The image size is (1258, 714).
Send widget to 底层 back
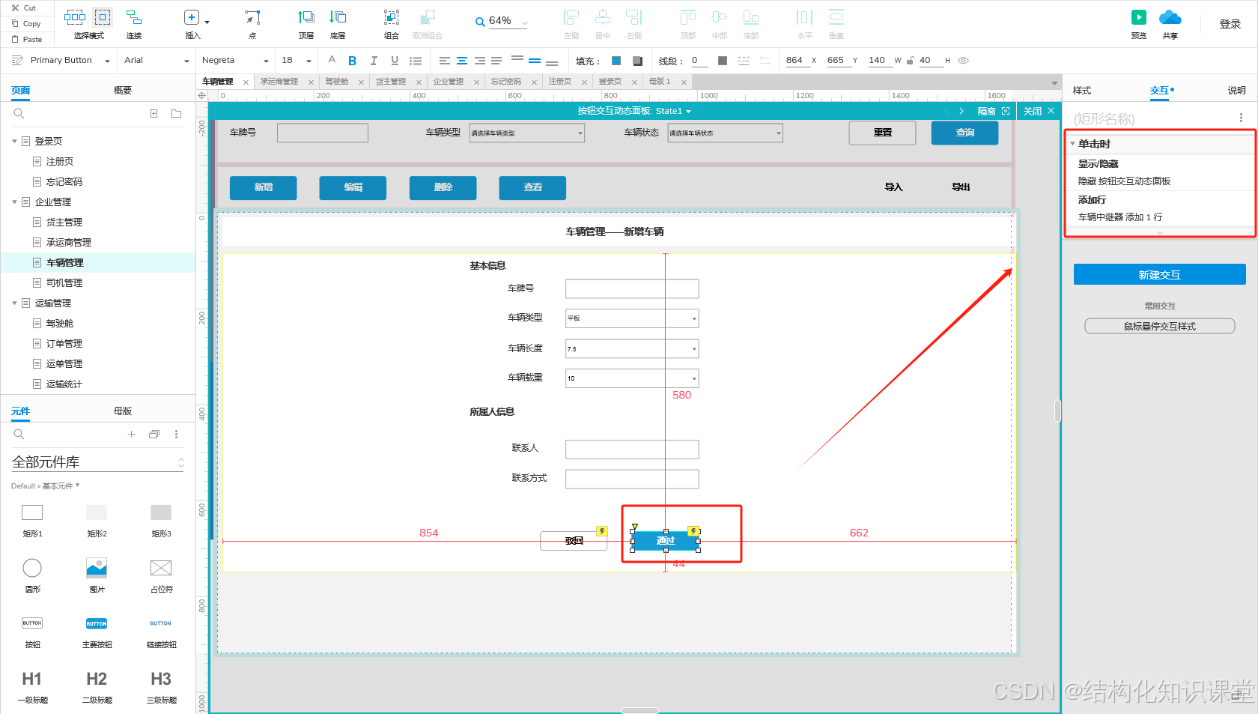point(338,17)
